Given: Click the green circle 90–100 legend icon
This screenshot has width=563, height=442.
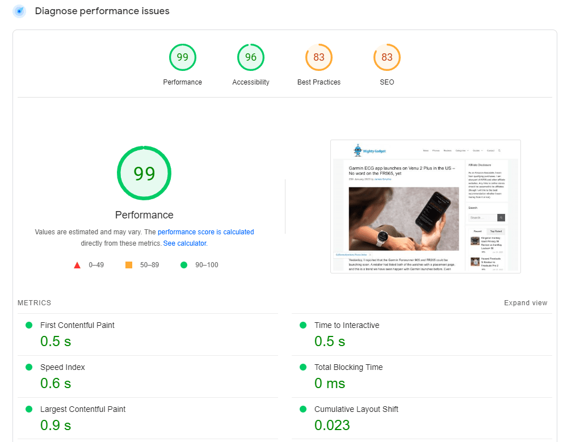Looking at the screenshot, I should pyautogui.click(x=183, y=265).
